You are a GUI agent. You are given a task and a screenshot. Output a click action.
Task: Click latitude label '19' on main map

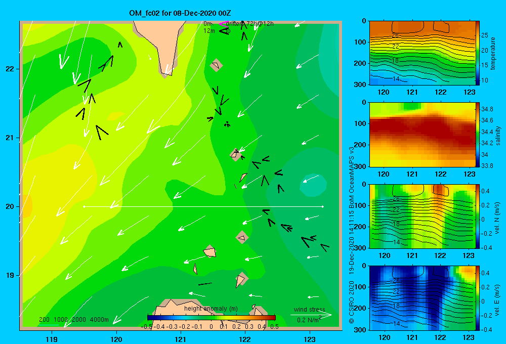pyautogui.click(x=10, y=275)
